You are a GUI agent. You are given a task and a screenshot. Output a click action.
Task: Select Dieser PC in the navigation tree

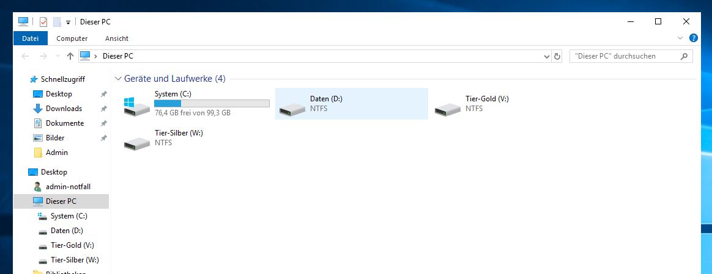click(61, 201)
